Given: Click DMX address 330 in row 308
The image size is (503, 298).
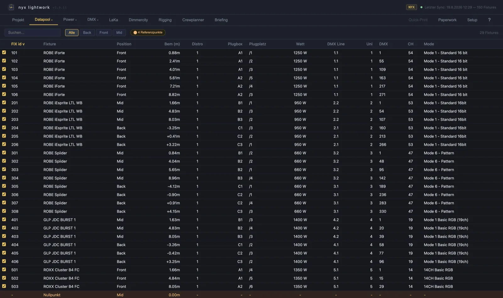Looking at the screenshot, I should point(383,212).
